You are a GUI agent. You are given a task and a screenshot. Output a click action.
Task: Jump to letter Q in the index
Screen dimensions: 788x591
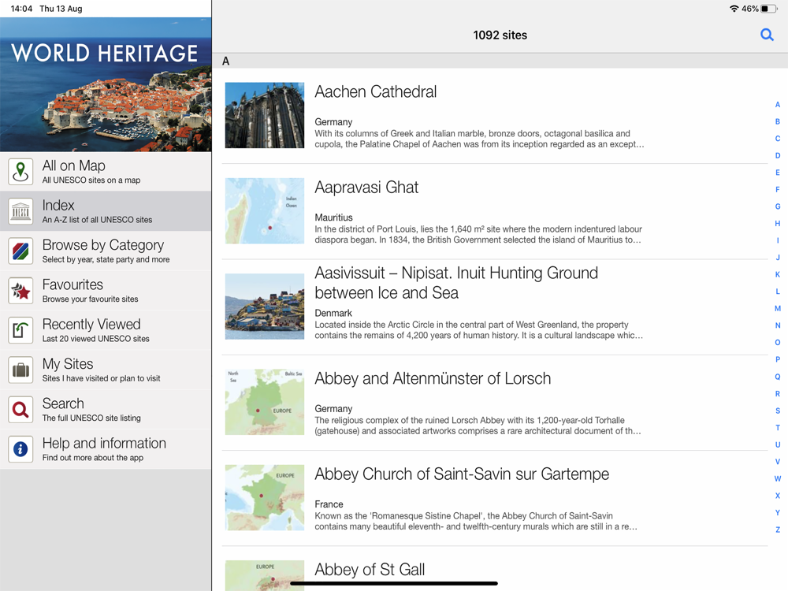pyautogui.click(x=778, y=377)
